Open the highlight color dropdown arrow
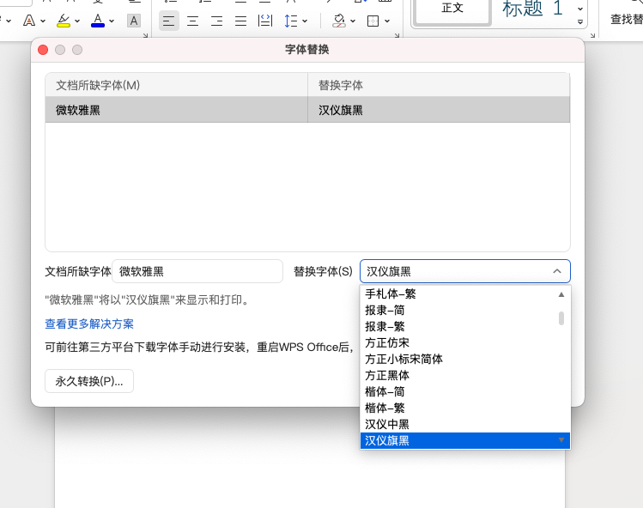 click(77, 21)
